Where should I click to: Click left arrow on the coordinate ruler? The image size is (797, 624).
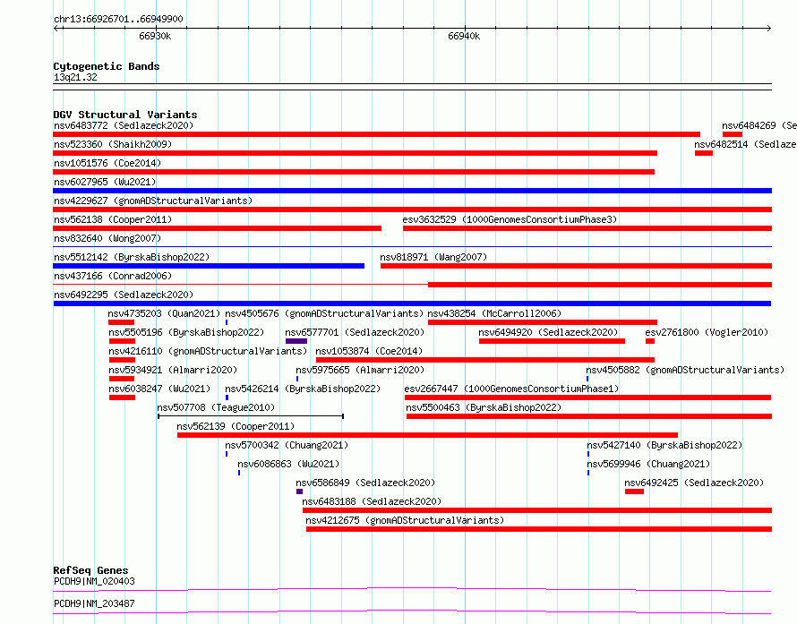(56, 28)
